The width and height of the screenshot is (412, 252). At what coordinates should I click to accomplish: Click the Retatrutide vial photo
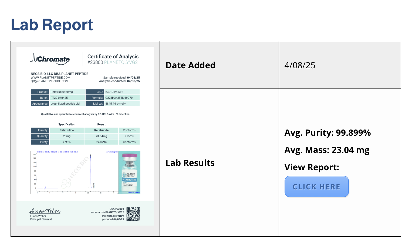click(x=130, y=172)
